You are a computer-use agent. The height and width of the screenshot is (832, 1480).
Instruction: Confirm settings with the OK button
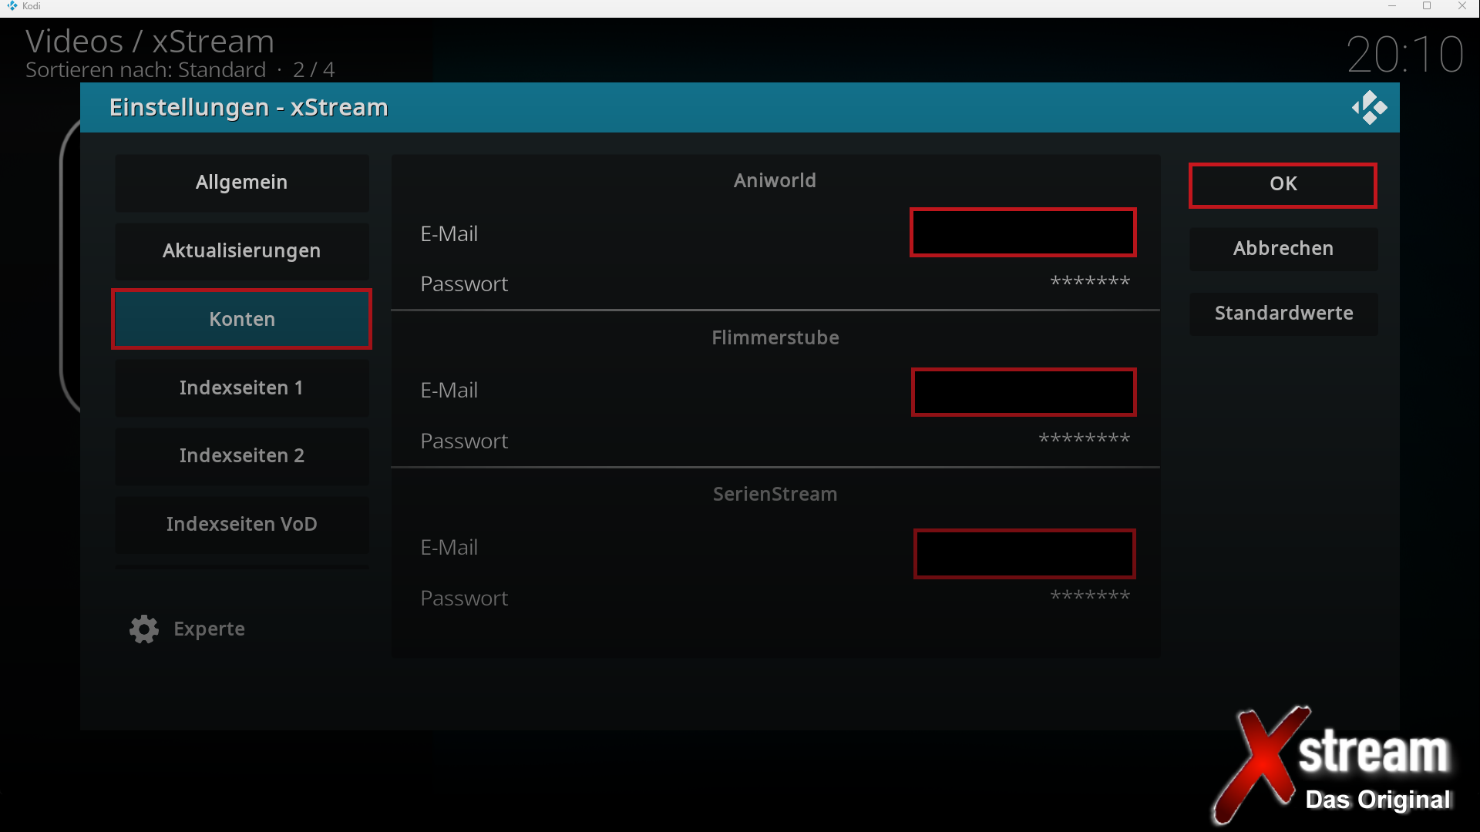1283,185
